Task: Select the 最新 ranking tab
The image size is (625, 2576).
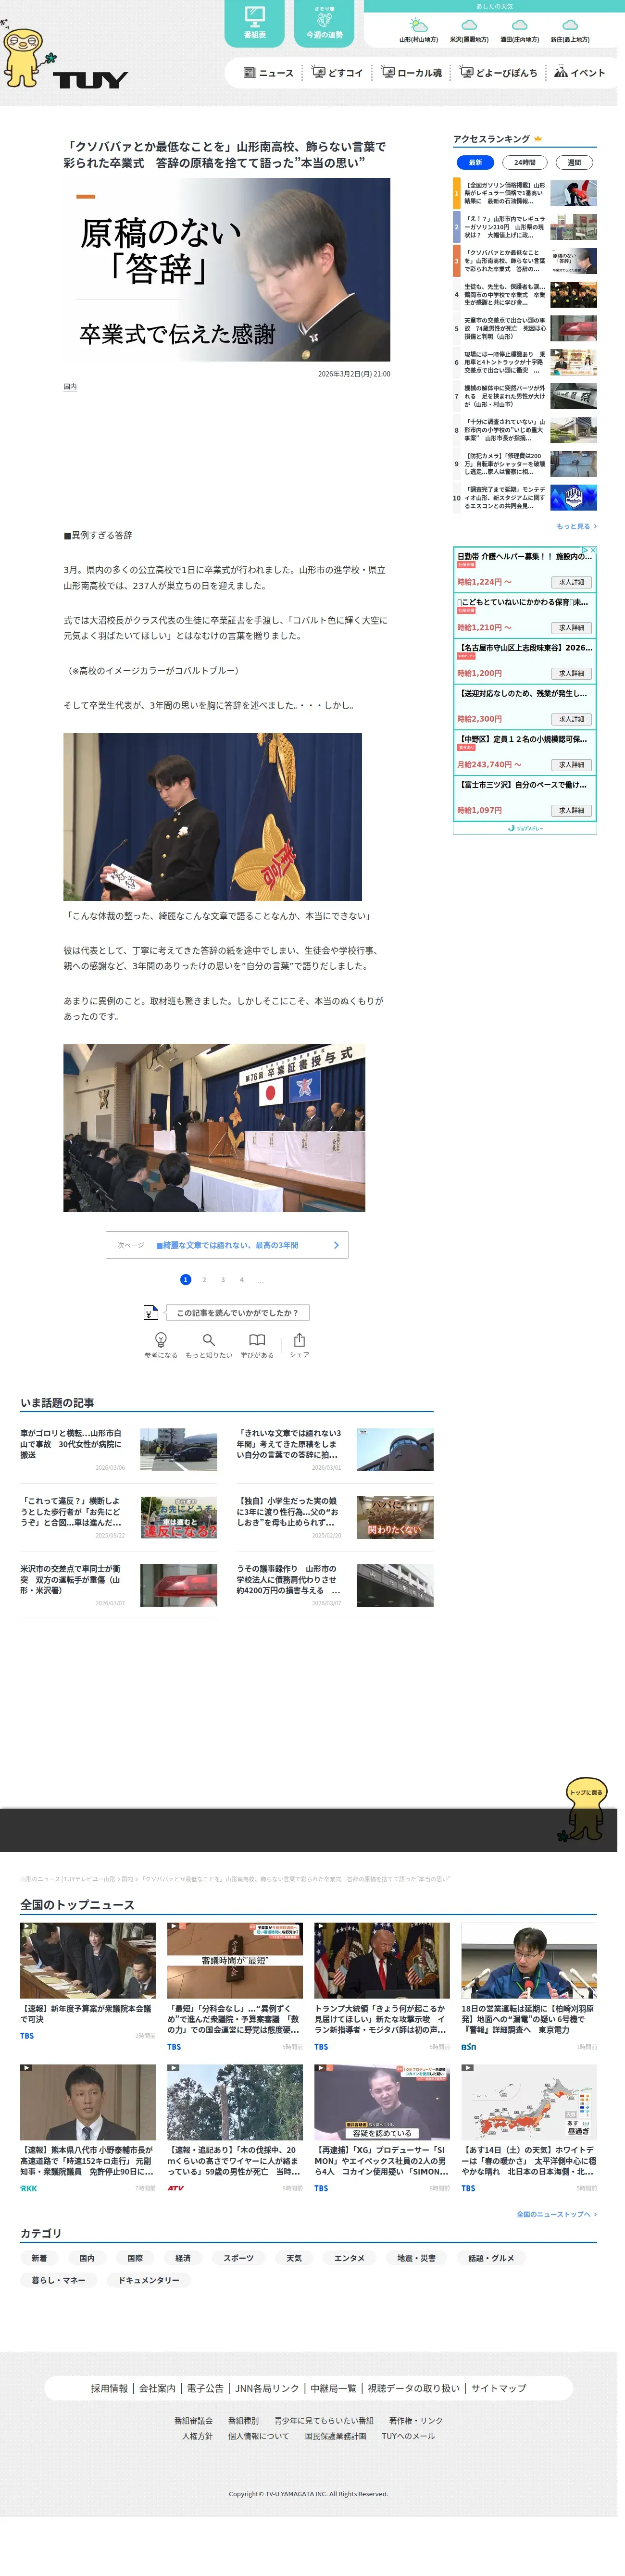Action: (x=475, y=162)
